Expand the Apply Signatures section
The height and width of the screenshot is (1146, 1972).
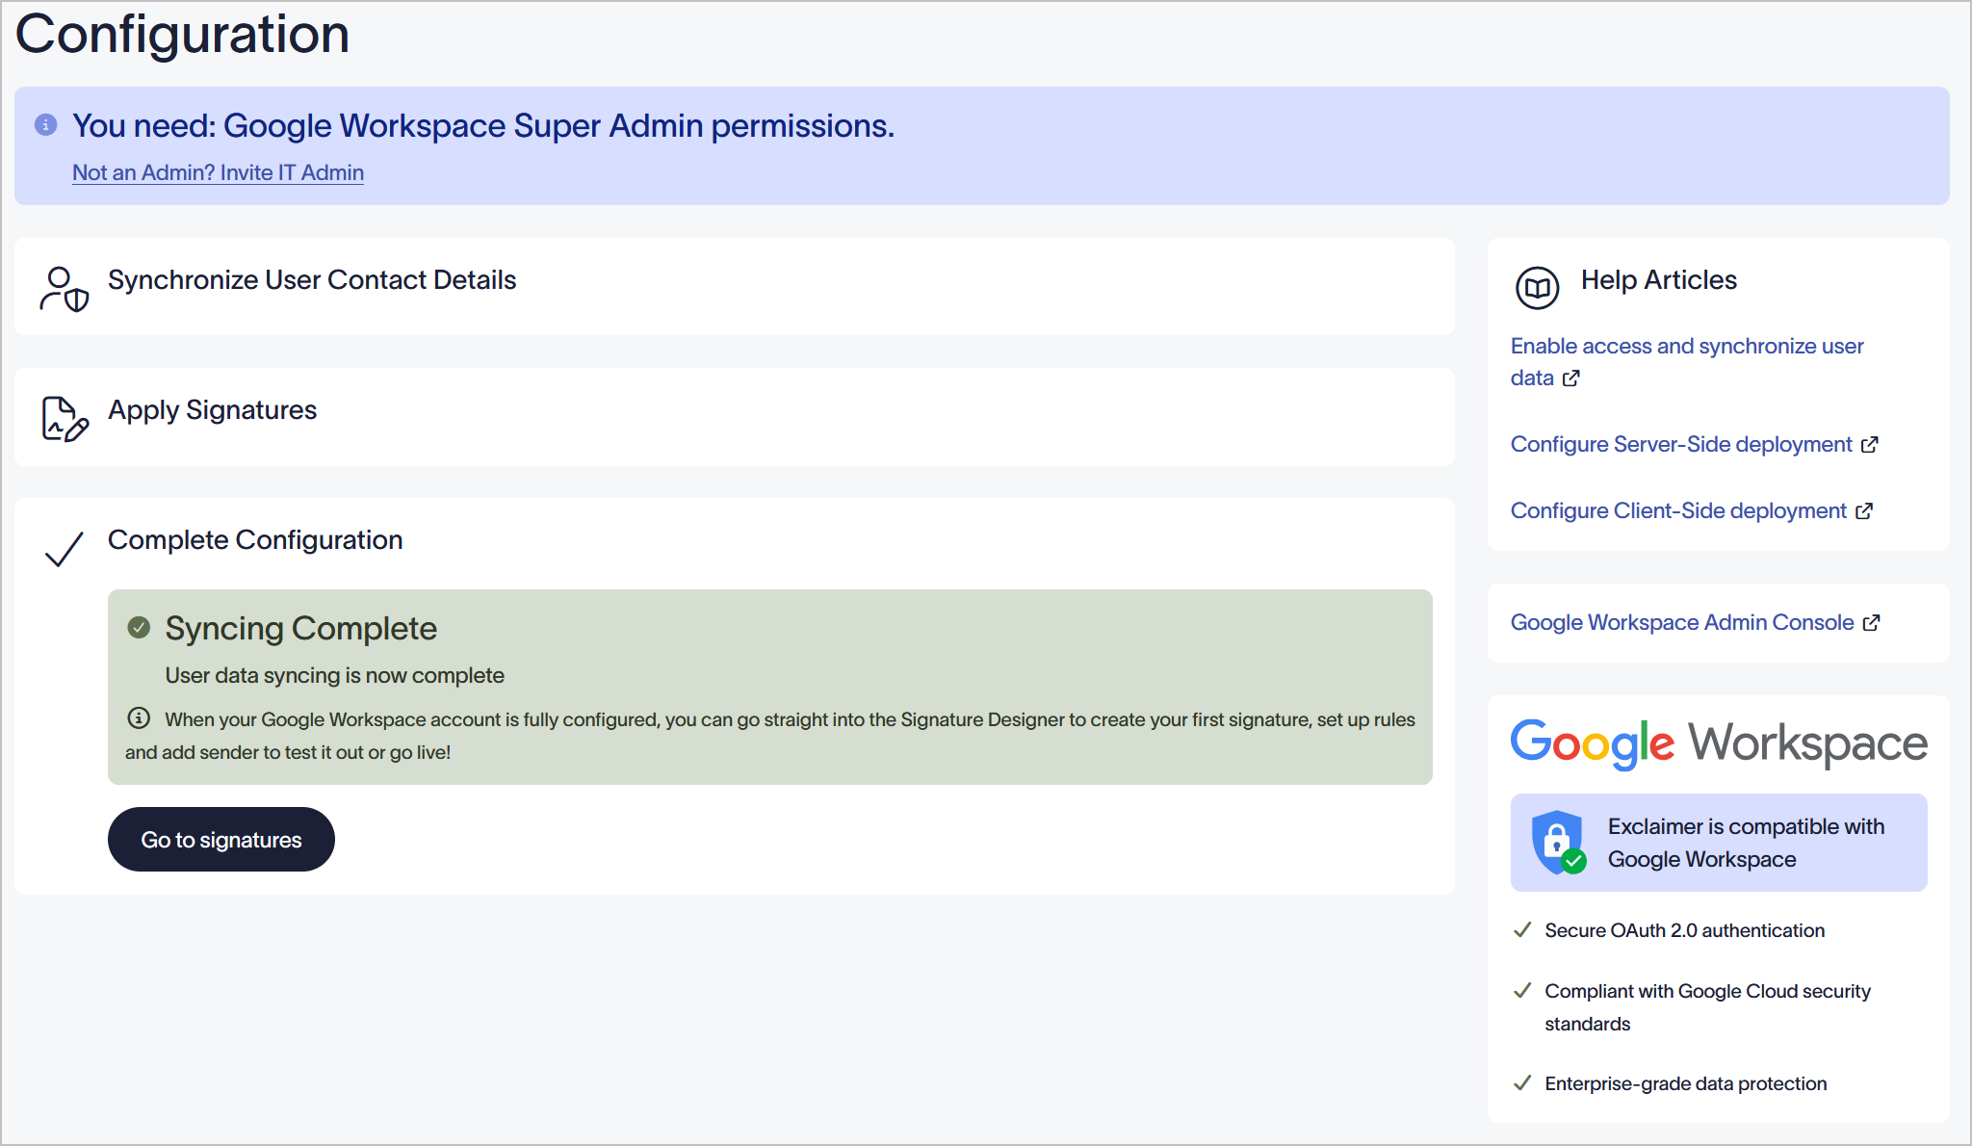pyautogui.click(x=735, y=417)
